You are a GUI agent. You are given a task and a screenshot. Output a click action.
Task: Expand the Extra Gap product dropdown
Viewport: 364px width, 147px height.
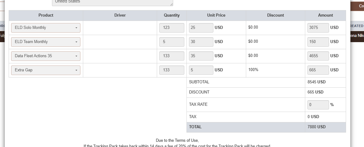pos(46,70)
